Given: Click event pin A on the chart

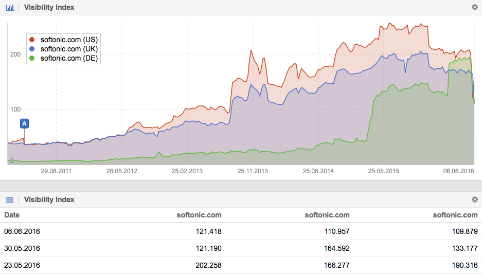Looking at the screenshot, I should click(x=24, y=123).
